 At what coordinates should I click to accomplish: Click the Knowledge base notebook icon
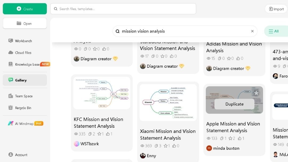[11, 64]
